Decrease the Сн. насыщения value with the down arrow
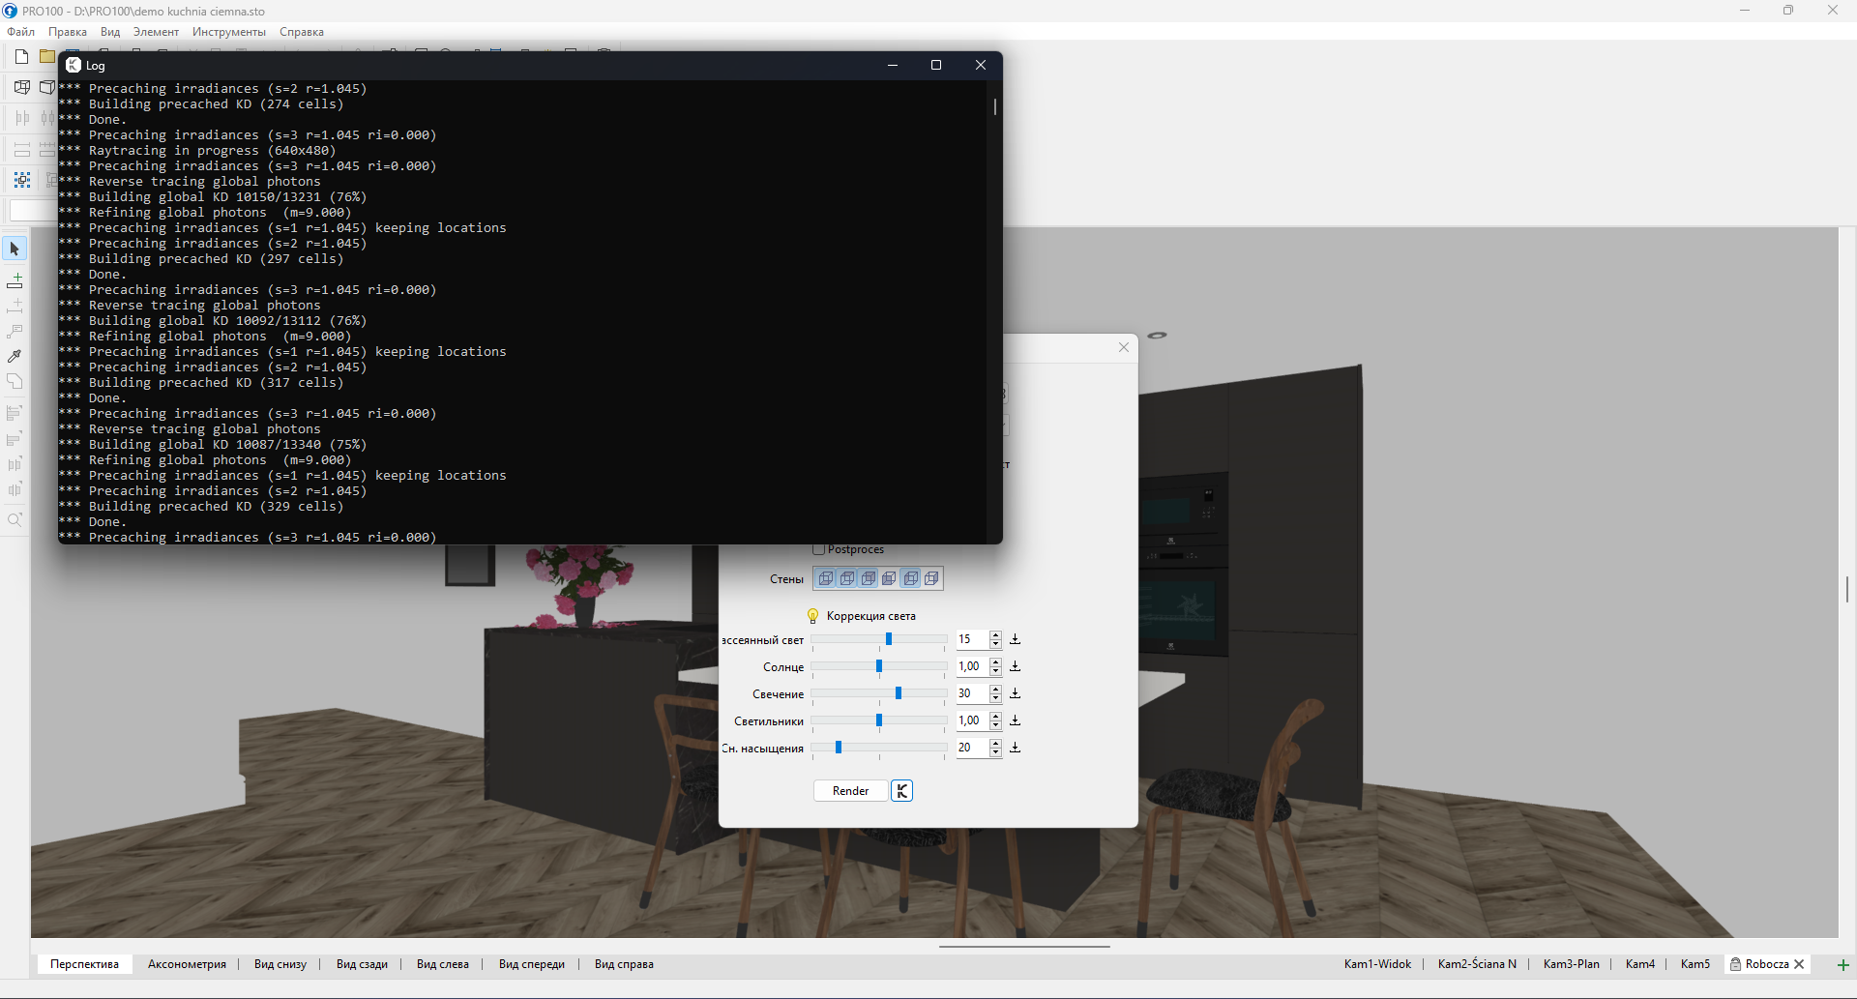The width and height of the screenshot is (1857, 999). point(995,752)
